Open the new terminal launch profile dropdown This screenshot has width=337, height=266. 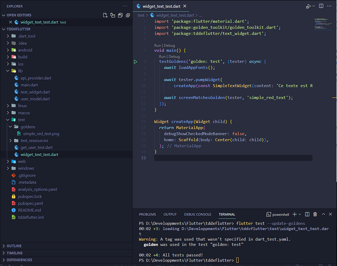[300, 214]
